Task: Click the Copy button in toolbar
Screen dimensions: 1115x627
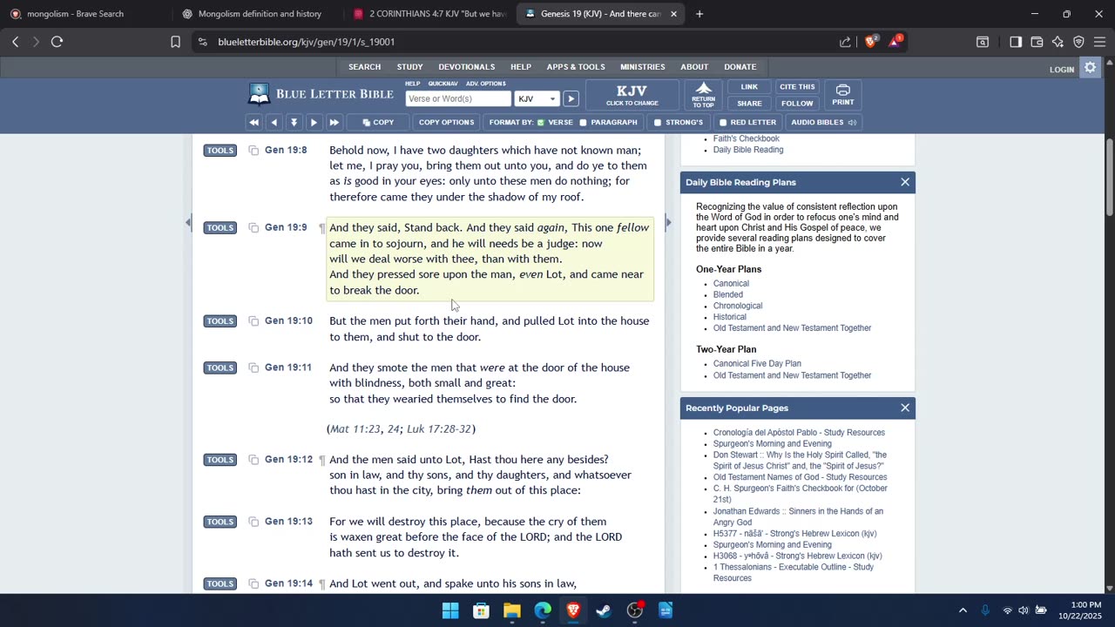Action: [x=378, y=123]
